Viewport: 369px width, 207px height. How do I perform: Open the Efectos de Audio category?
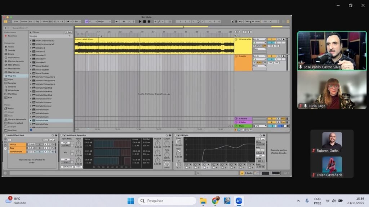[x=16, y=61]
